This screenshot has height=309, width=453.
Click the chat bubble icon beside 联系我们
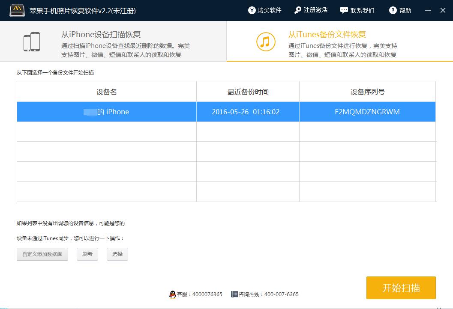(344, 10)
